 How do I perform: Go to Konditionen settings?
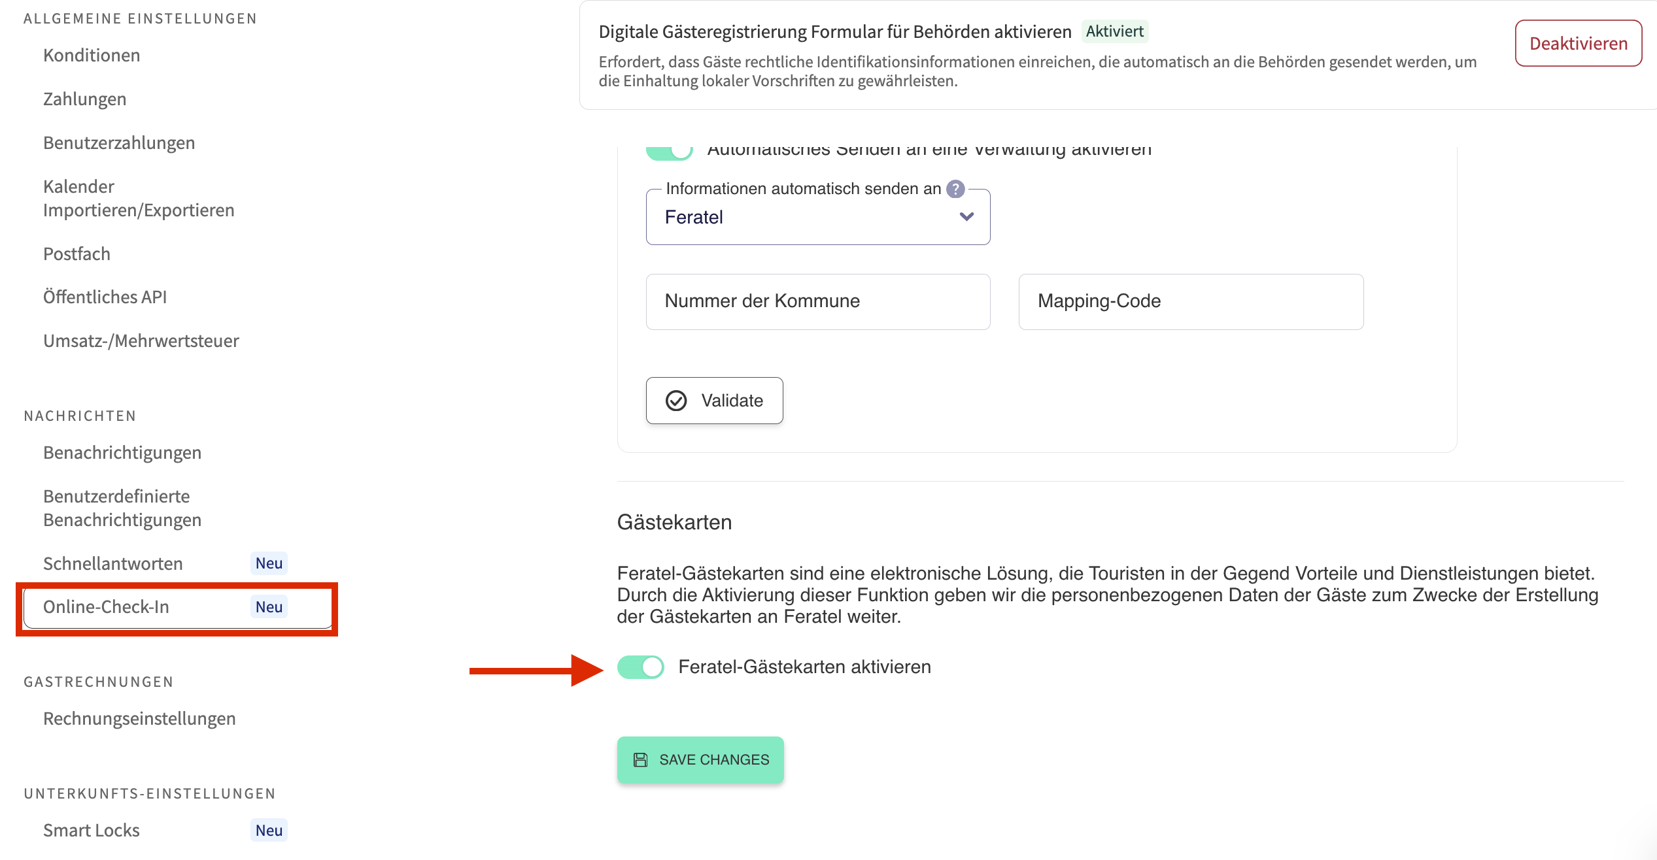[92, 56]
